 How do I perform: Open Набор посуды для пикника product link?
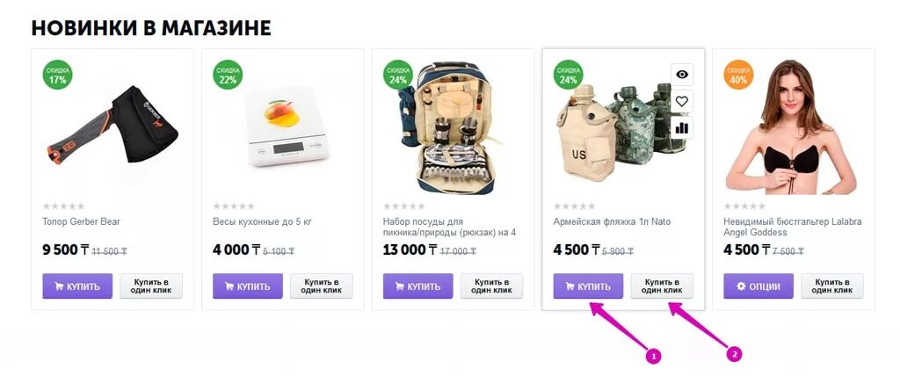(449, 227)
